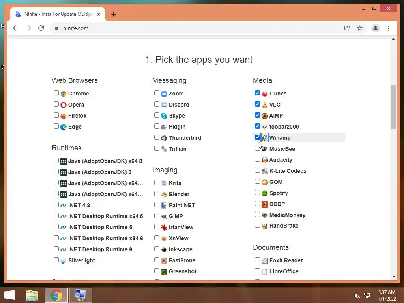Click the MediaMonkey label
Image resolution: width=404 pixels, height=303 pixels.
[287, 215]
